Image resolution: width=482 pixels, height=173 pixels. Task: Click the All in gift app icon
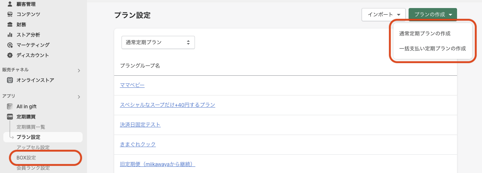(x=10, y=106)
